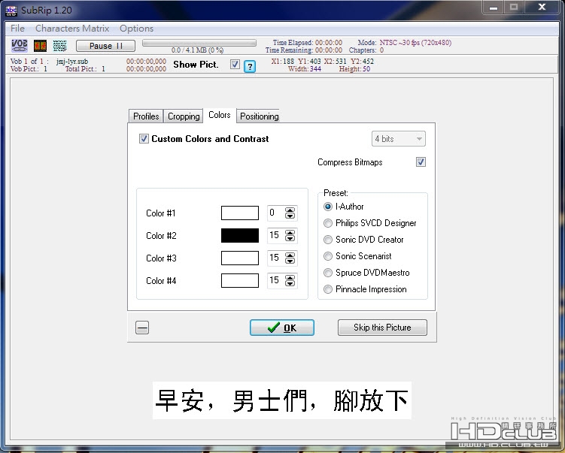Toggle the Compress Bitmaps checkbox
This screenshot has width=565, height=453.
421,162
